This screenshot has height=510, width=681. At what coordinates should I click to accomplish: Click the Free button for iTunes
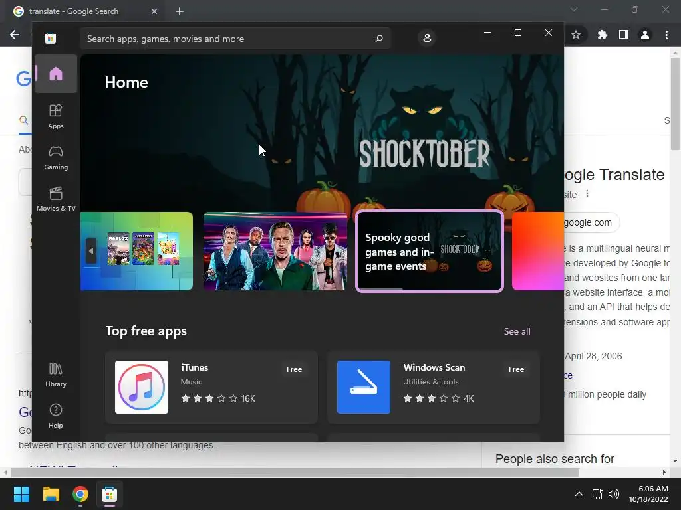[x=294, y=369]
